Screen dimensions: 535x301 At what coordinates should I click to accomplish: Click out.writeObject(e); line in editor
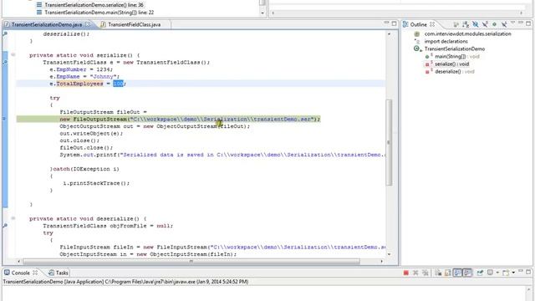[x=91, y=134]
